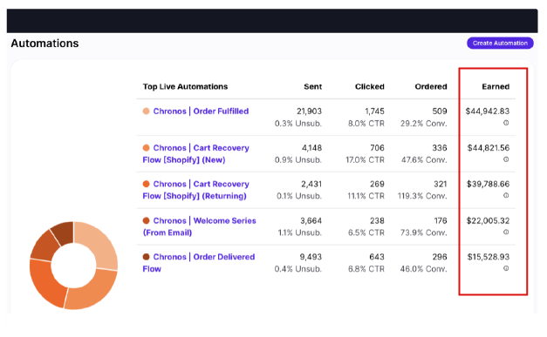Screen dimensions: 547x337
Task: Click info icon under $39,788.66 earned
Action: click(506, 196)
